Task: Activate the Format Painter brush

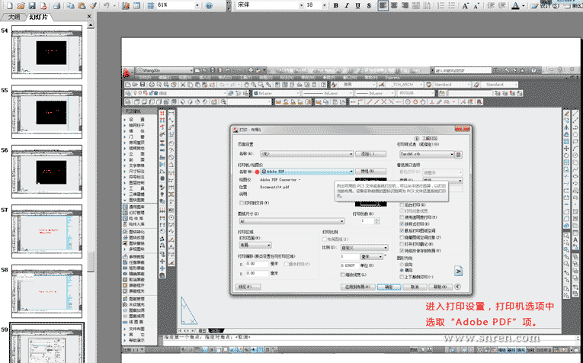Action: [x=93, y=5]
